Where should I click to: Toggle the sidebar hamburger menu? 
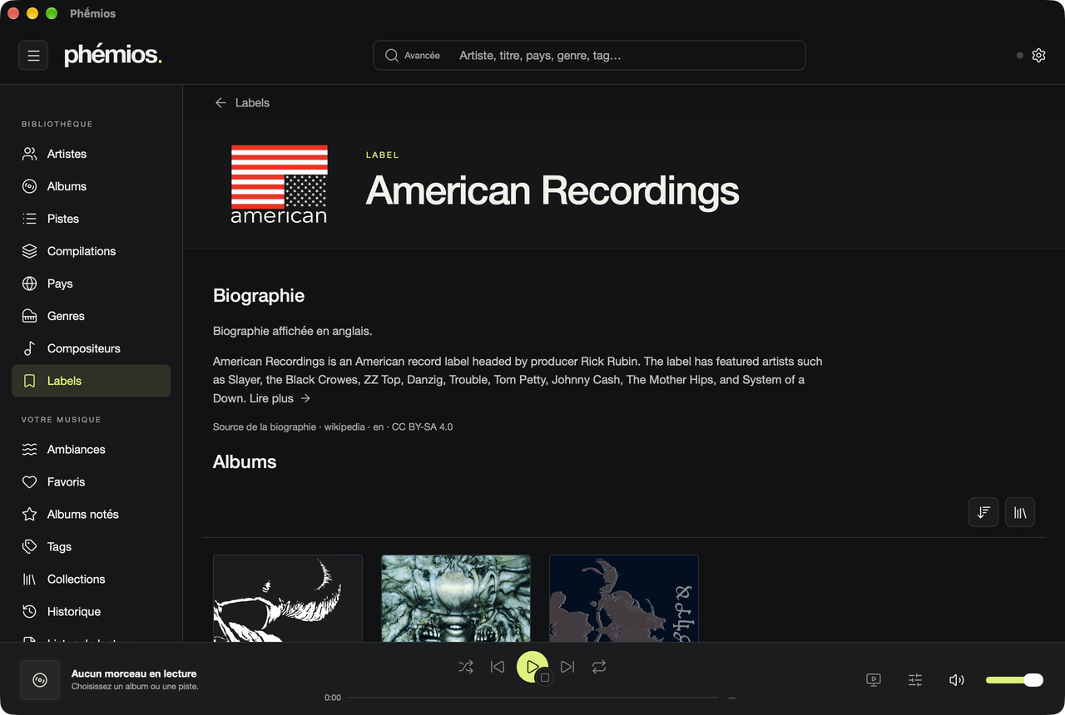33,56
